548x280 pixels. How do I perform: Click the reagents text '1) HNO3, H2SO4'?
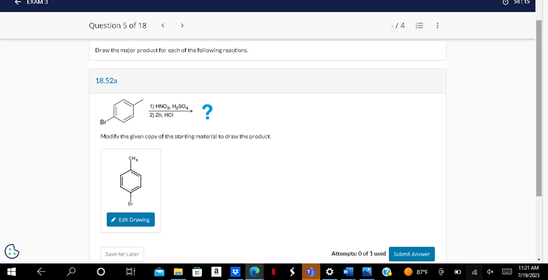pyautogui.click(x=169, y=106)
